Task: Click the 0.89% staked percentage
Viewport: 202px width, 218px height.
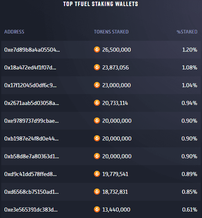Action: pyautogui.click(x=190, y=174)
